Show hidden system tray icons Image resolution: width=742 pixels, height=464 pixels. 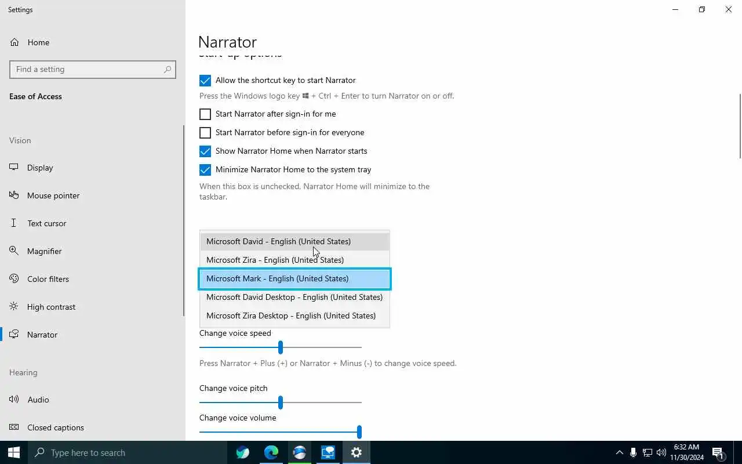pos(619,452)
